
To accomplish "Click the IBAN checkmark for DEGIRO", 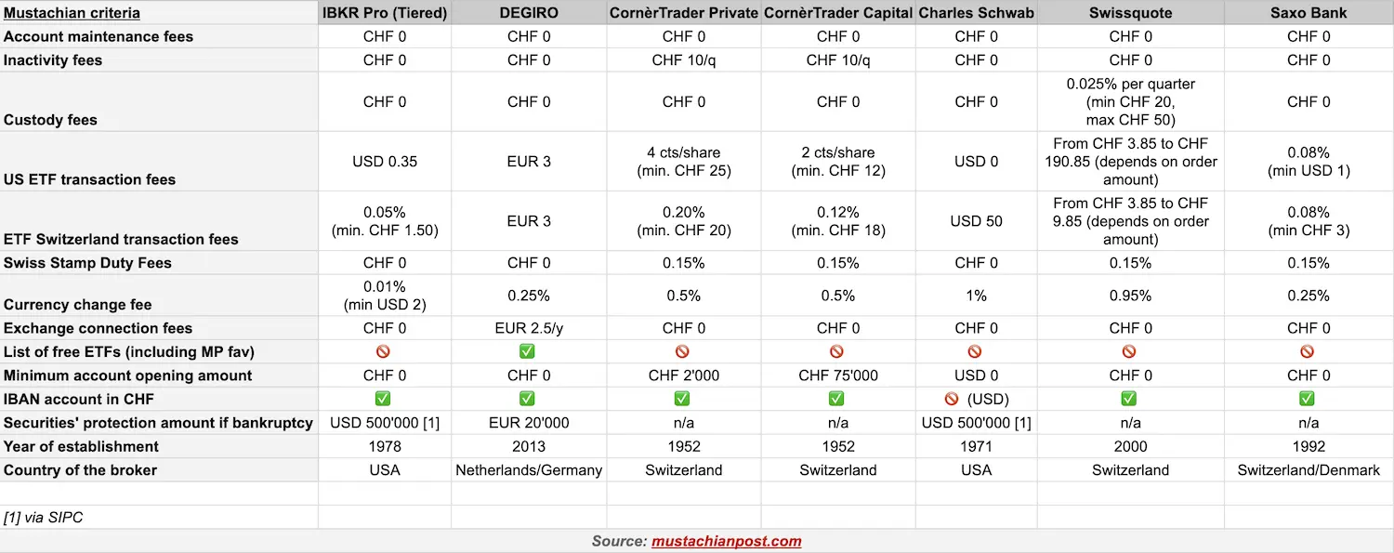I will (x=529, y=399).
